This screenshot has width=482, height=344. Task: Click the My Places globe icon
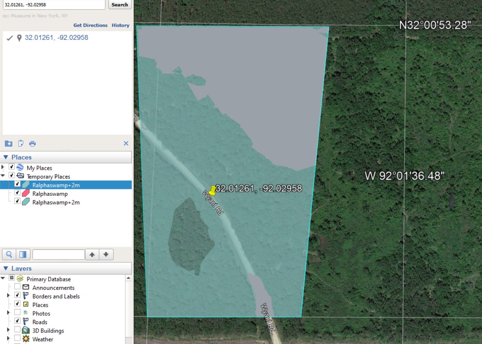(x=20, y=168)
